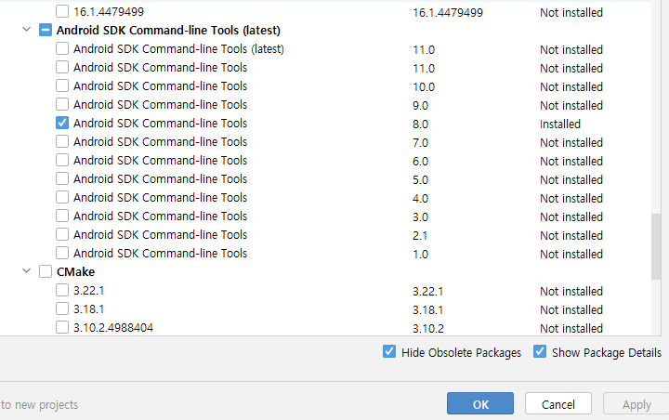Viewport: 669px width, 420px height.
Task: Collapse Android SDK Command-line Tools group
Action: click(x=26, y=30)
